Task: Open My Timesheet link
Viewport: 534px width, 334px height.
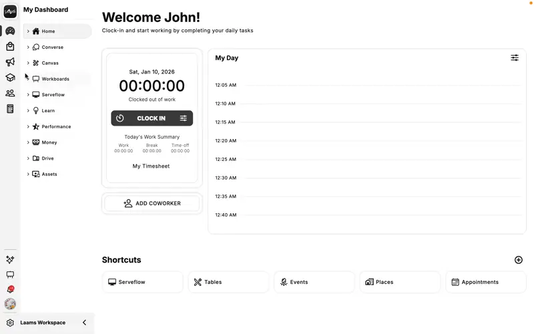Action: click(152, 166)
